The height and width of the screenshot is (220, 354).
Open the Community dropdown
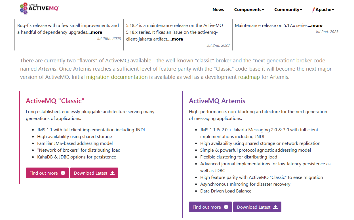pos(288,9)
